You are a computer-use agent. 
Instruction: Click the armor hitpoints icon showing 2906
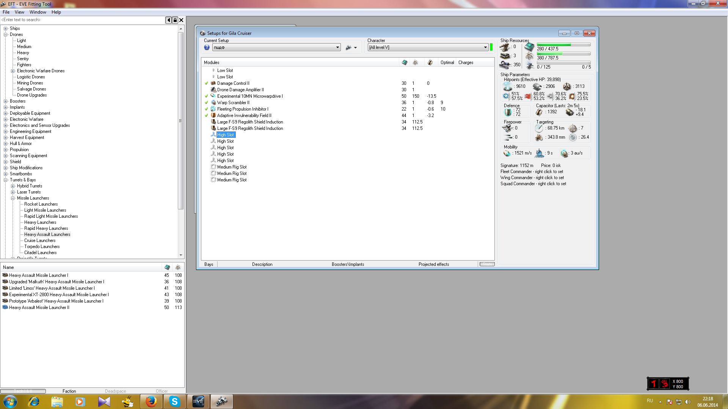coord(537,87)
